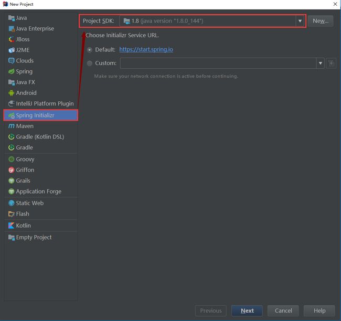Choose Java project type
Image resolution: width=341 pixels, height=321 pixels.
[x=41, y=18]
